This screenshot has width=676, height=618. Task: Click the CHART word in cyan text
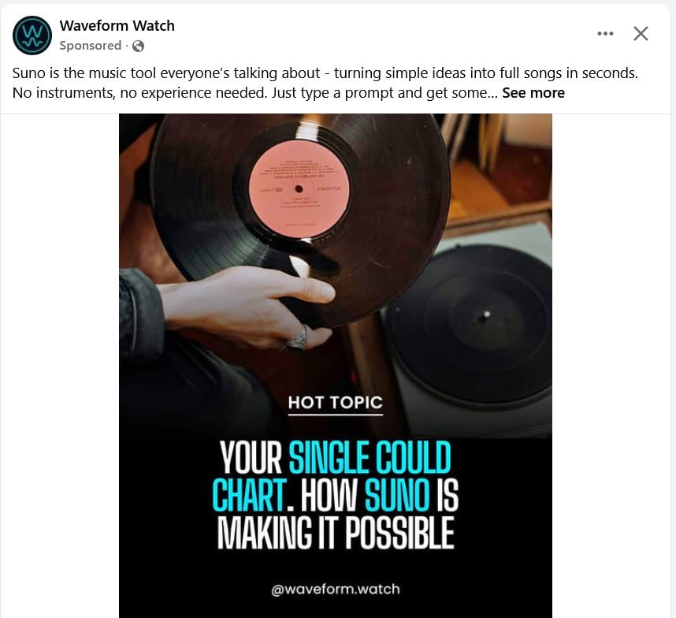click(249, 495)
